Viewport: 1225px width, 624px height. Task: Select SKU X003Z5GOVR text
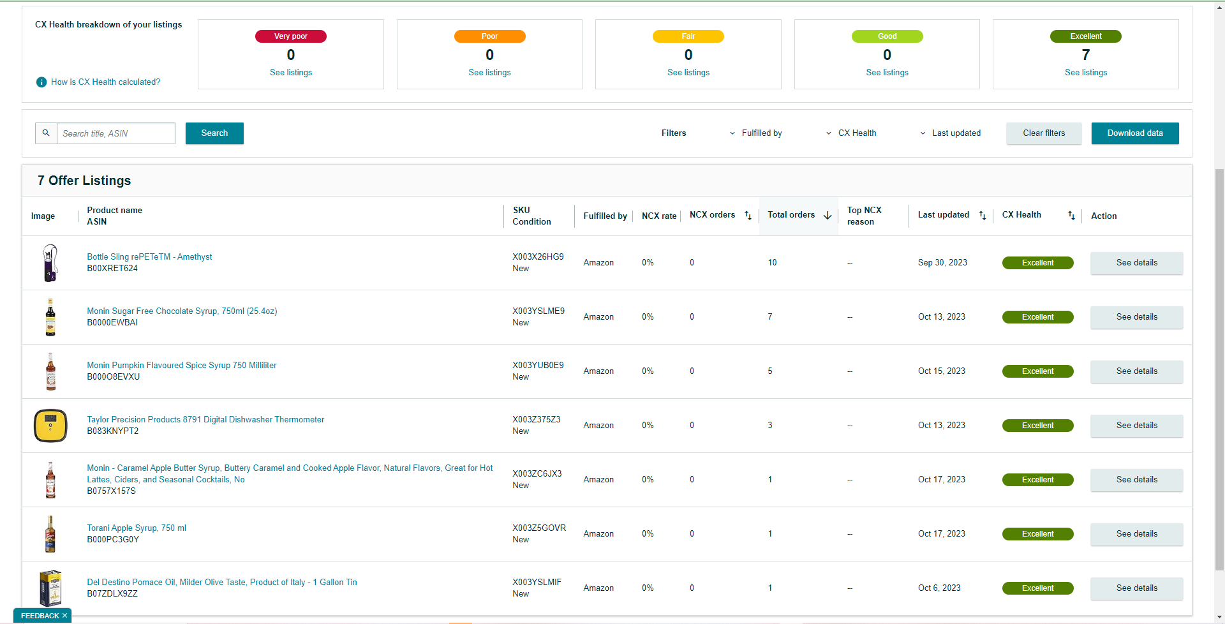click(x=539, y=528)
